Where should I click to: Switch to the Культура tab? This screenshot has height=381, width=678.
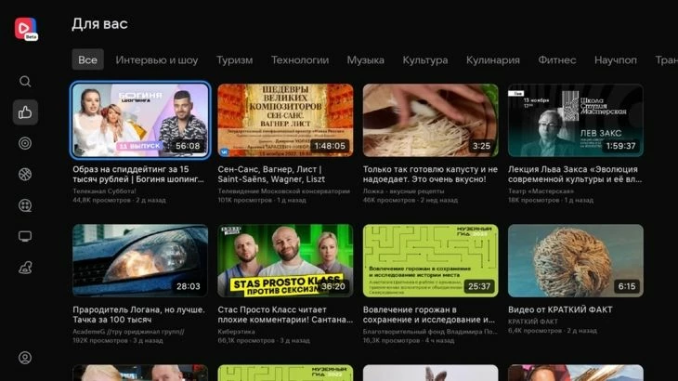tap(425, 60)
